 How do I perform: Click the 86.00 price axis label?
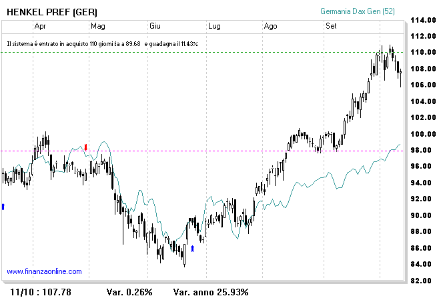click(421, 248)
